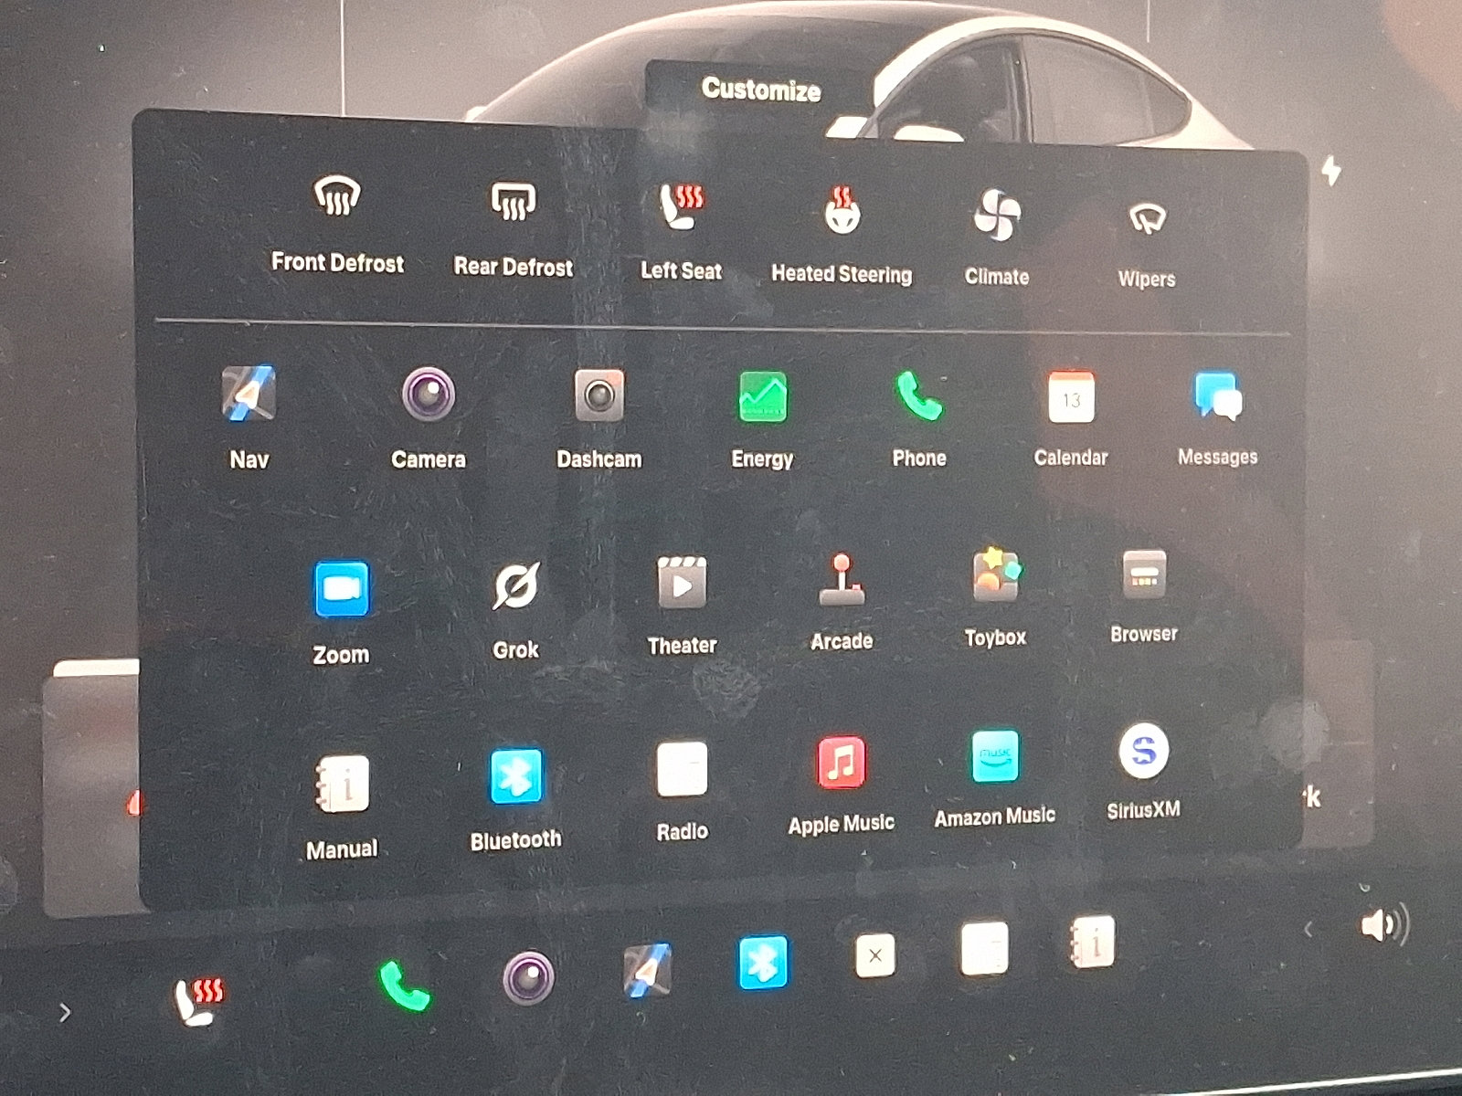Click the Customize tab
The height and width of the screenshot is (1096, 1462).
click(760, 90)
